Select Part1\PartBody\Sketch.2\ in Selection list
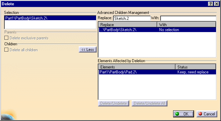 pyautogui.click(x=50, y=18)
